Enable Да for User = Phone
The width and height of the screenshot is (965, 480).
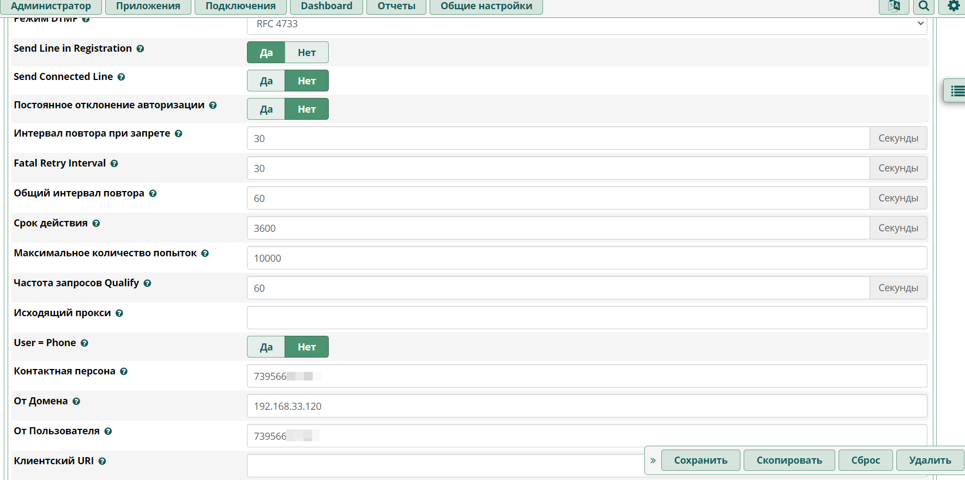point(266,347)
